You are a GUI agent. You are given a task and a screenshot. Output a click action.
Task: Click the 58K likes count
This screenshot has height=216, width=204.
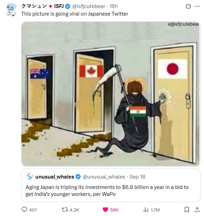[114, 210]
